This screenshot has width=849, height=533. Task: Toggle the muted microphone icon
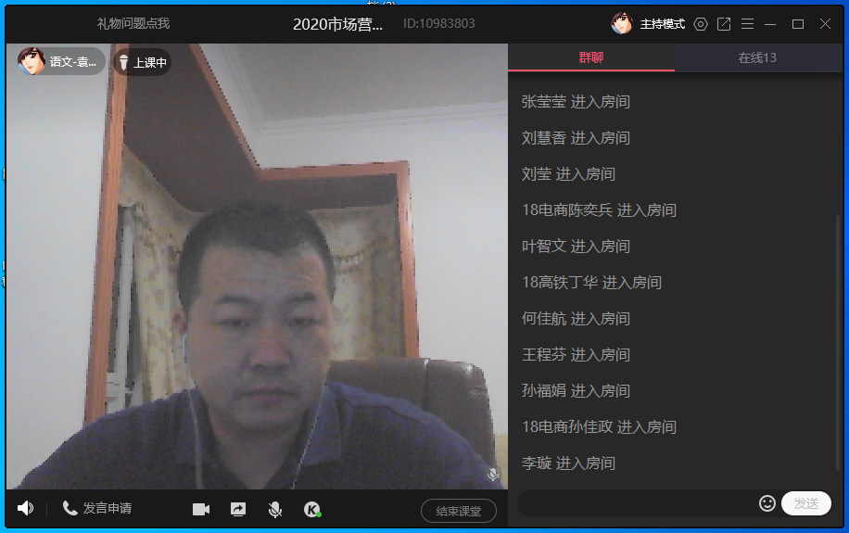(275, 509)
